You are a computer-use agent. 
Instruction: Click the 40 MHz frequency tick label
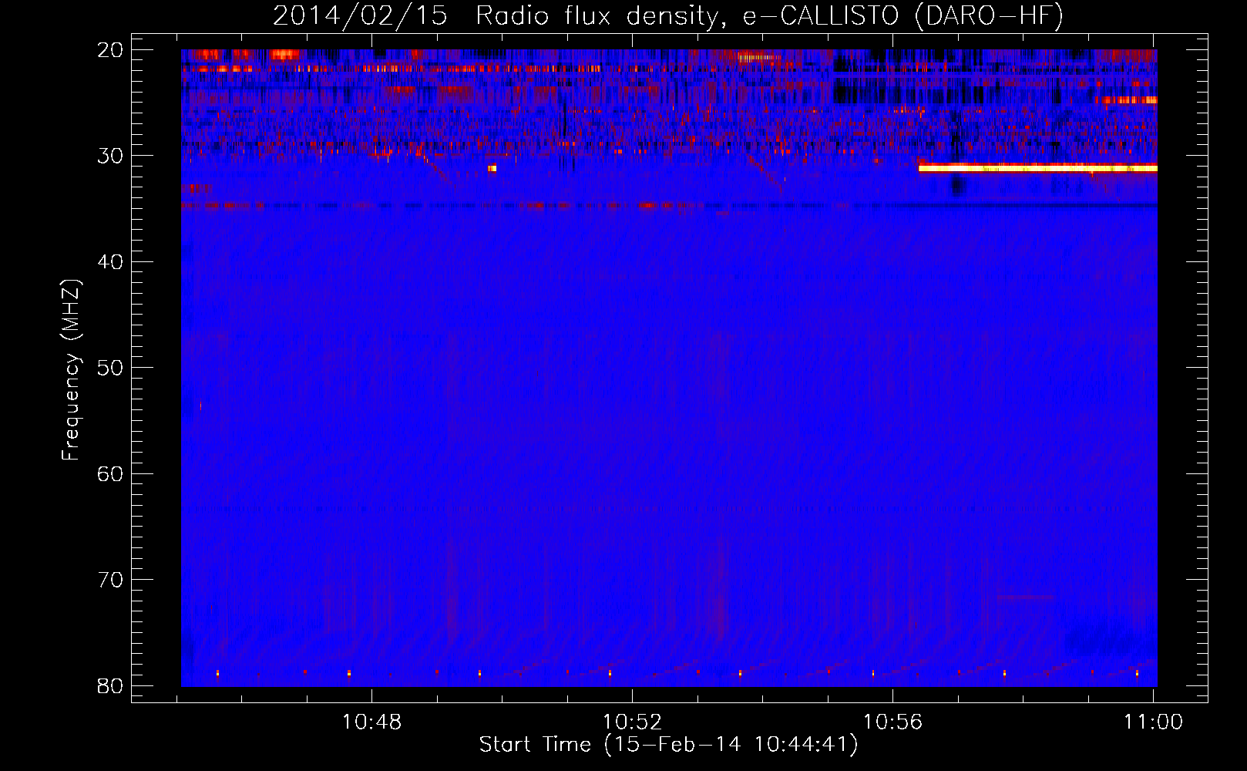(x=110, y=262)
